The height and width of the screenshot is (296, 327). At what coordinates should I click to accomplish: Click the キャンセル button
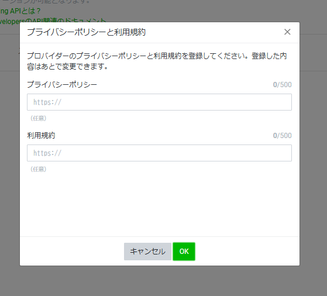tap(147, 252)
